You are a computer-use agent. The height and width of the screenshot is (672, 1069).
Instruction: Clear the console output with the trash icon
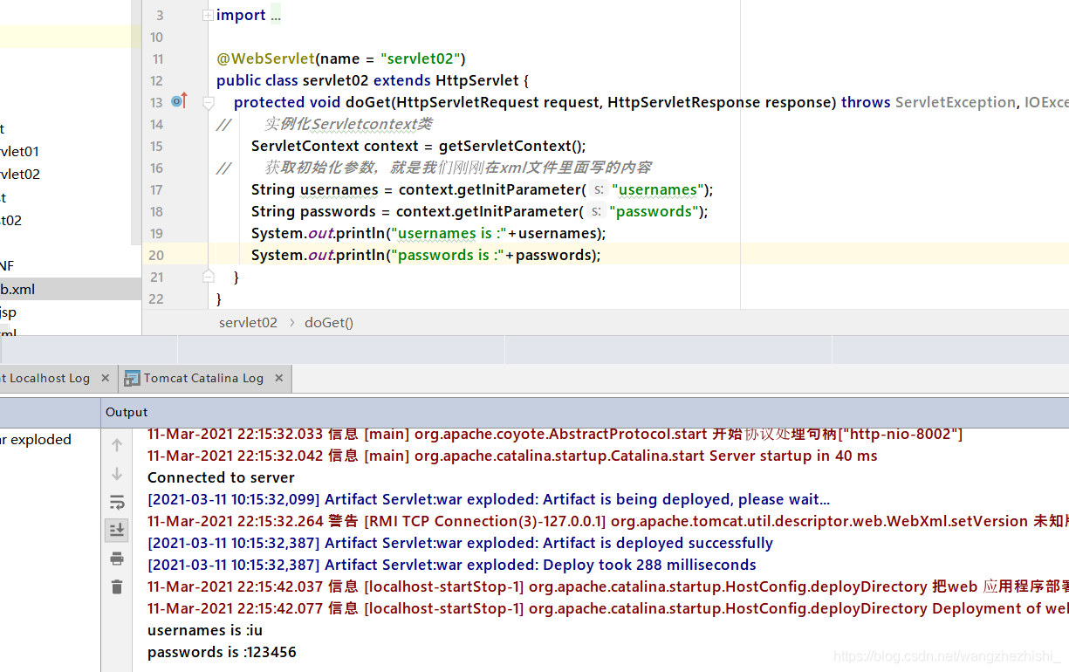(116, 586)
